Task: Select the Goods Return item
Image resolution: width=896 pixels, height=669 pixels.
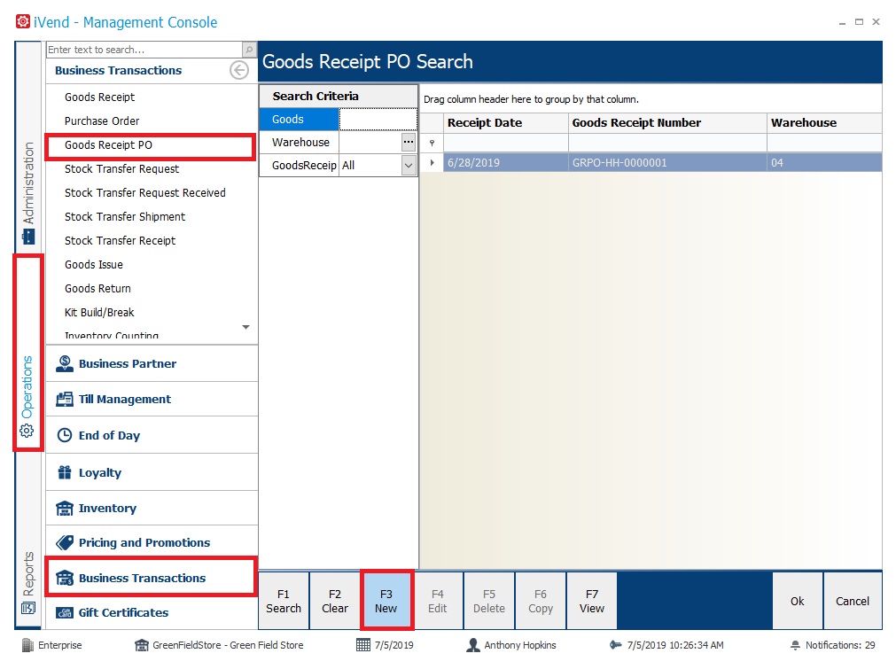Action: pos(97,289)
